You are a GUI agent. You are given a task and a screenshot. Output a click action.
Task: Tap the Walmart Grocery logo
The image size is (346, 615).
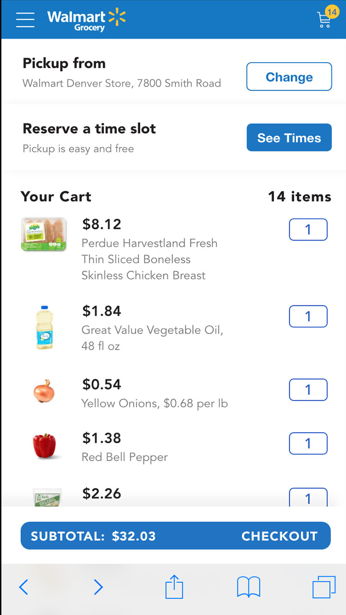tap(86, 20)
